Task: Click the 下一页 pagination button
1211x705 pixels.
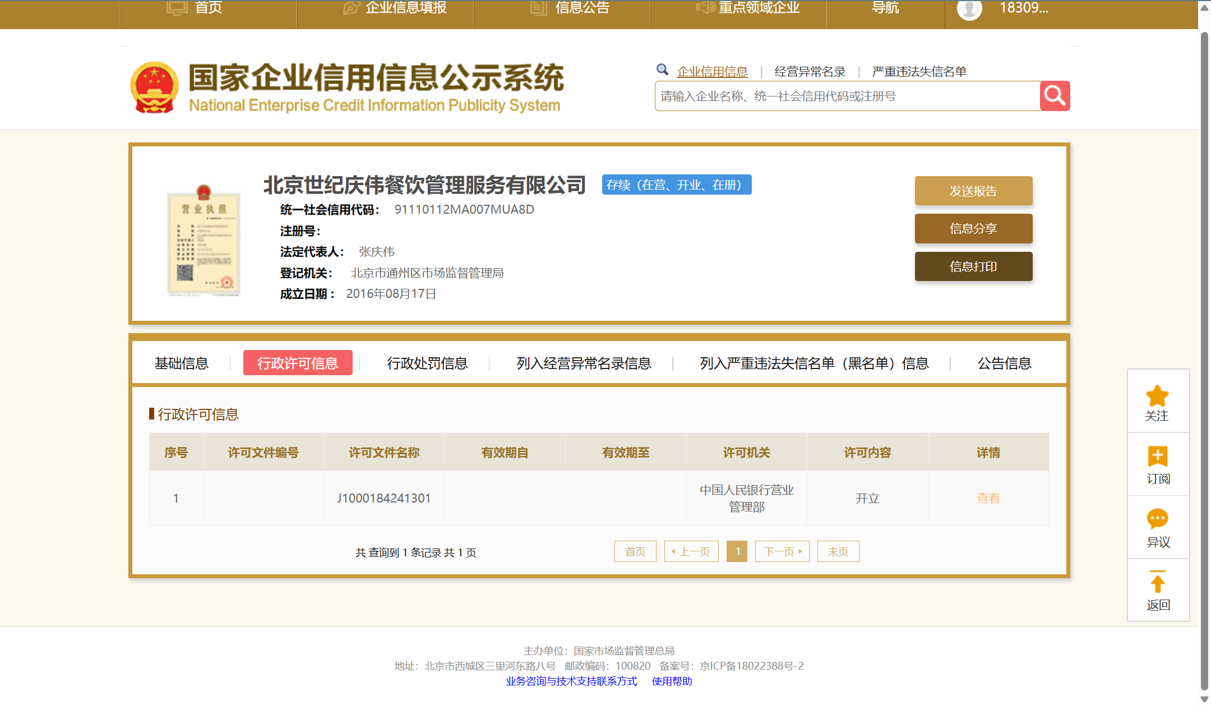Action: point(782,551)
